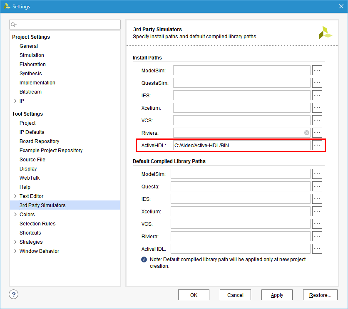The width and height of the screenshot is (348, 309).
Task: Browse for Xcelium compiled library path
Action: tap(317, 211)
